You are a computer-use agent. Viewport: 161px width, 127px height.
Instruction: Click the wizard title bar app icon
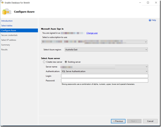tap(3, 3)
